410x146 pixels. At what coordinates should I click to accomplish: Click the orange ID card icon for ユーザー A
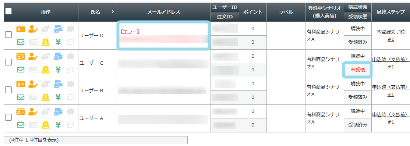(x=20, y=111)
